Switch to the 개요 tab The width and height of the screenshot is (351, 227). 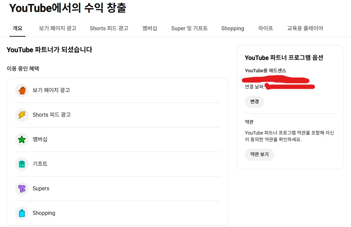[17, 28]
